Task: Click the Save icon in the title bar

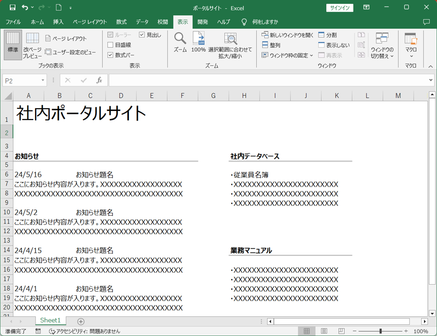Action: click(13, 7)
